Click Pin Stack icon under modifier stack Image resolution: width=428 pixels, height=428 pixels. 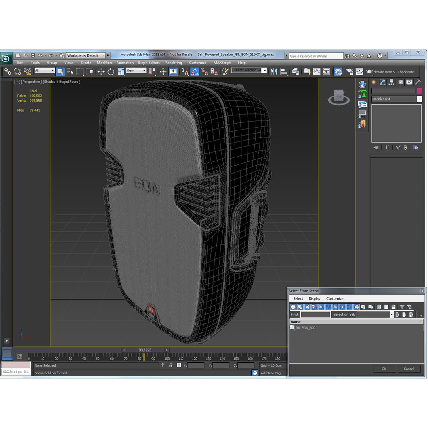[x=376, y=148]
